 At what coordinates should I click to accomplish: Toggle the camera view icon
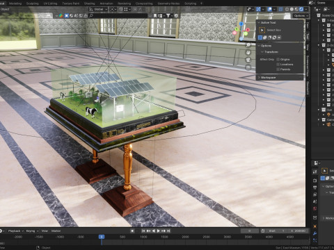point(248,60)
